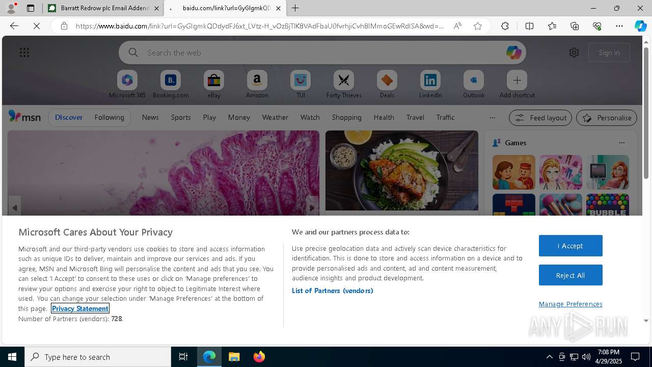Open the Play menu item
The width and height of the screenshot is (652, 367).
tap(209, 117)
